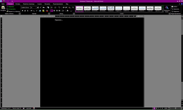Click the multilevel list icon
The width and height of the screenshot is (183, 110).
(x=59, y=8)
